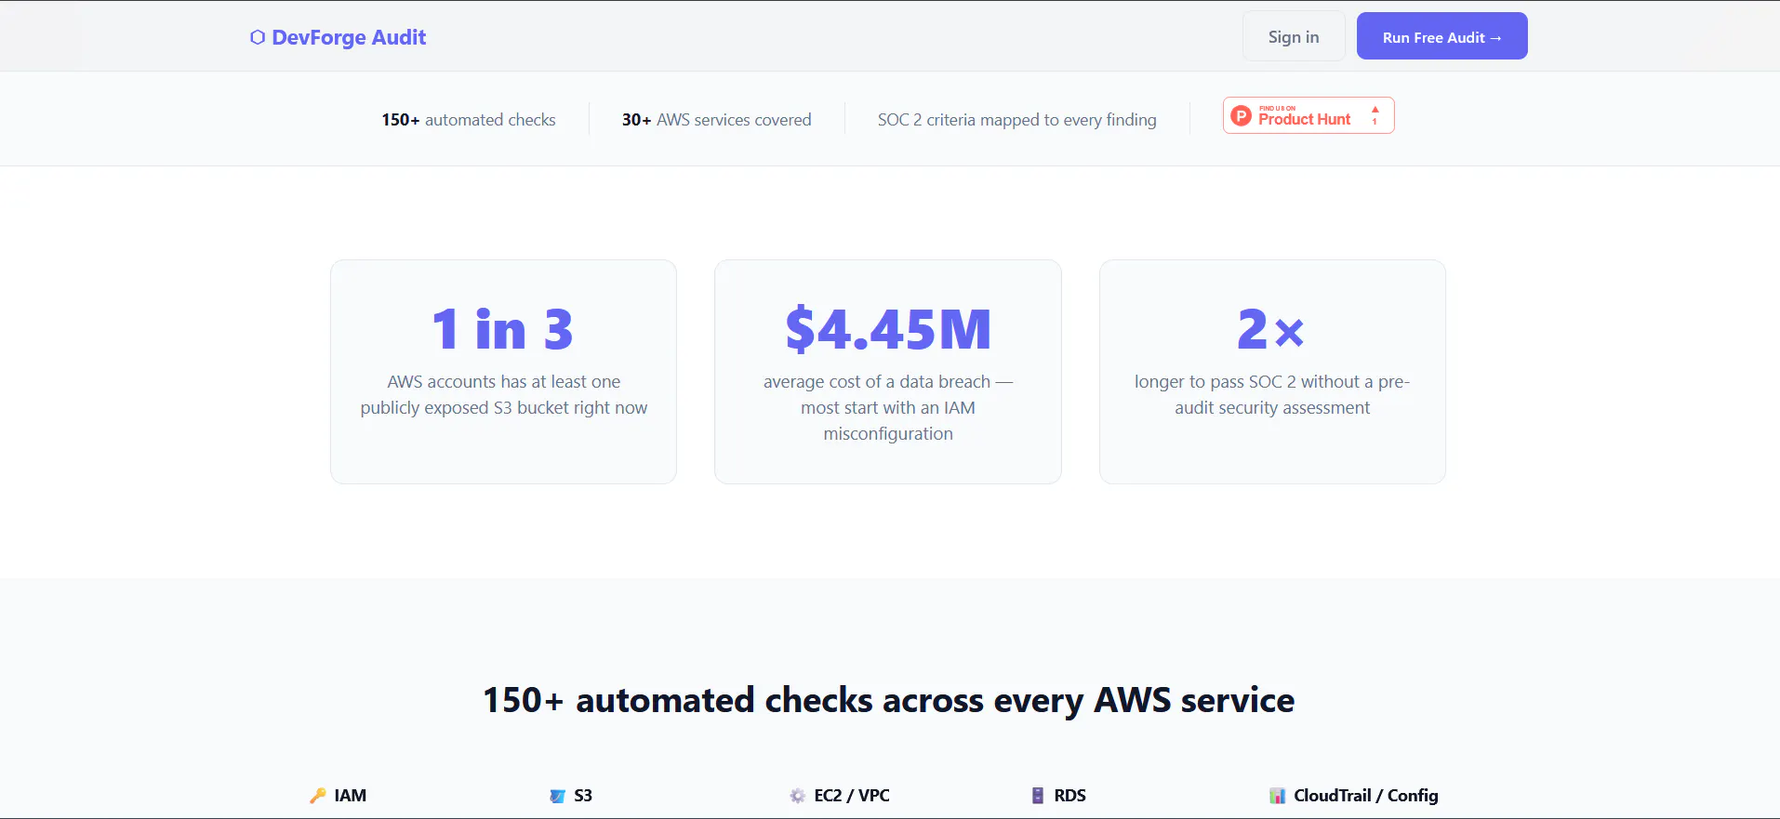Open the Product Hunt badge

pyautogui.click(x=1308, y=115)
